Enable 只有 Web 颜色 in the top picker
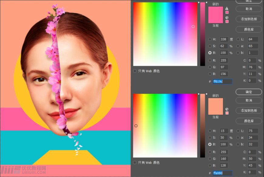This screenshot has height=177, width=264. click(135, 71)
